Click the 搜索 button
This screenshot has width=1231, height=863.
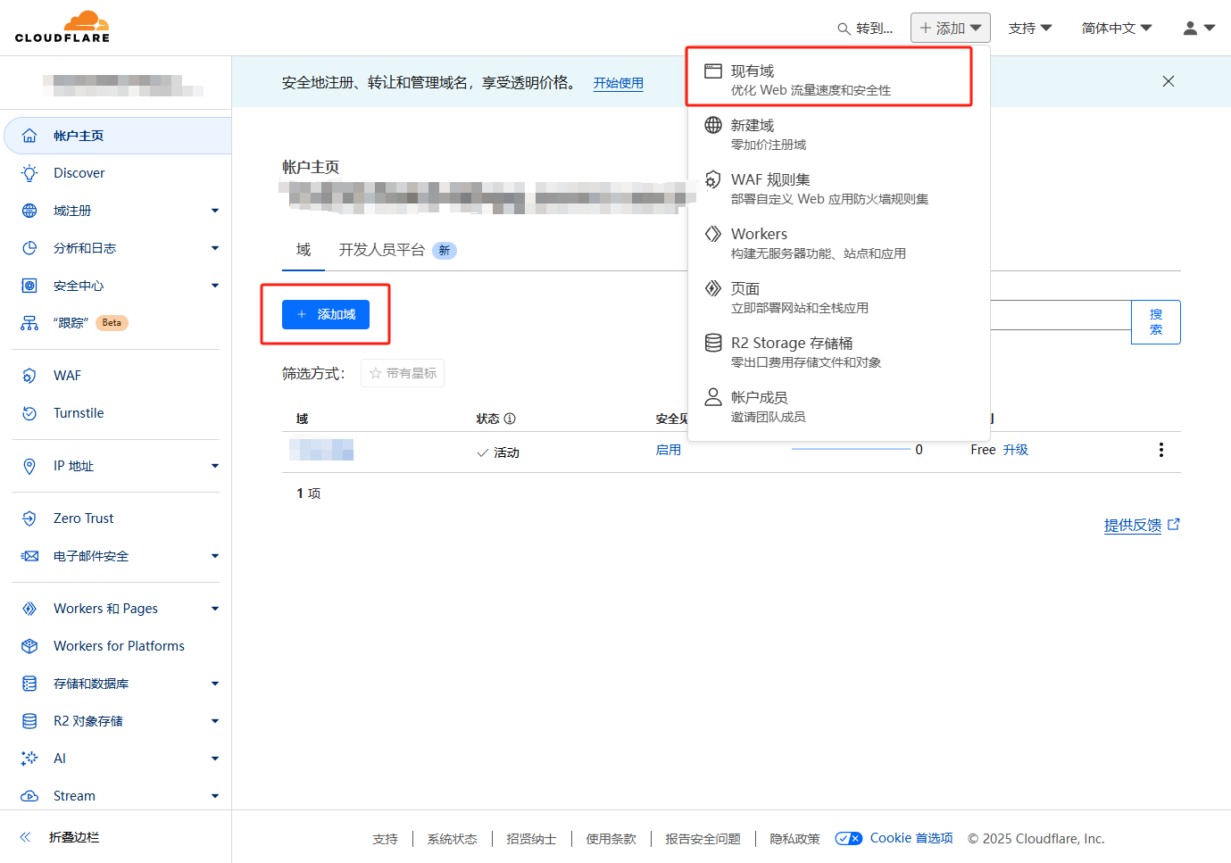(1156, 322)
